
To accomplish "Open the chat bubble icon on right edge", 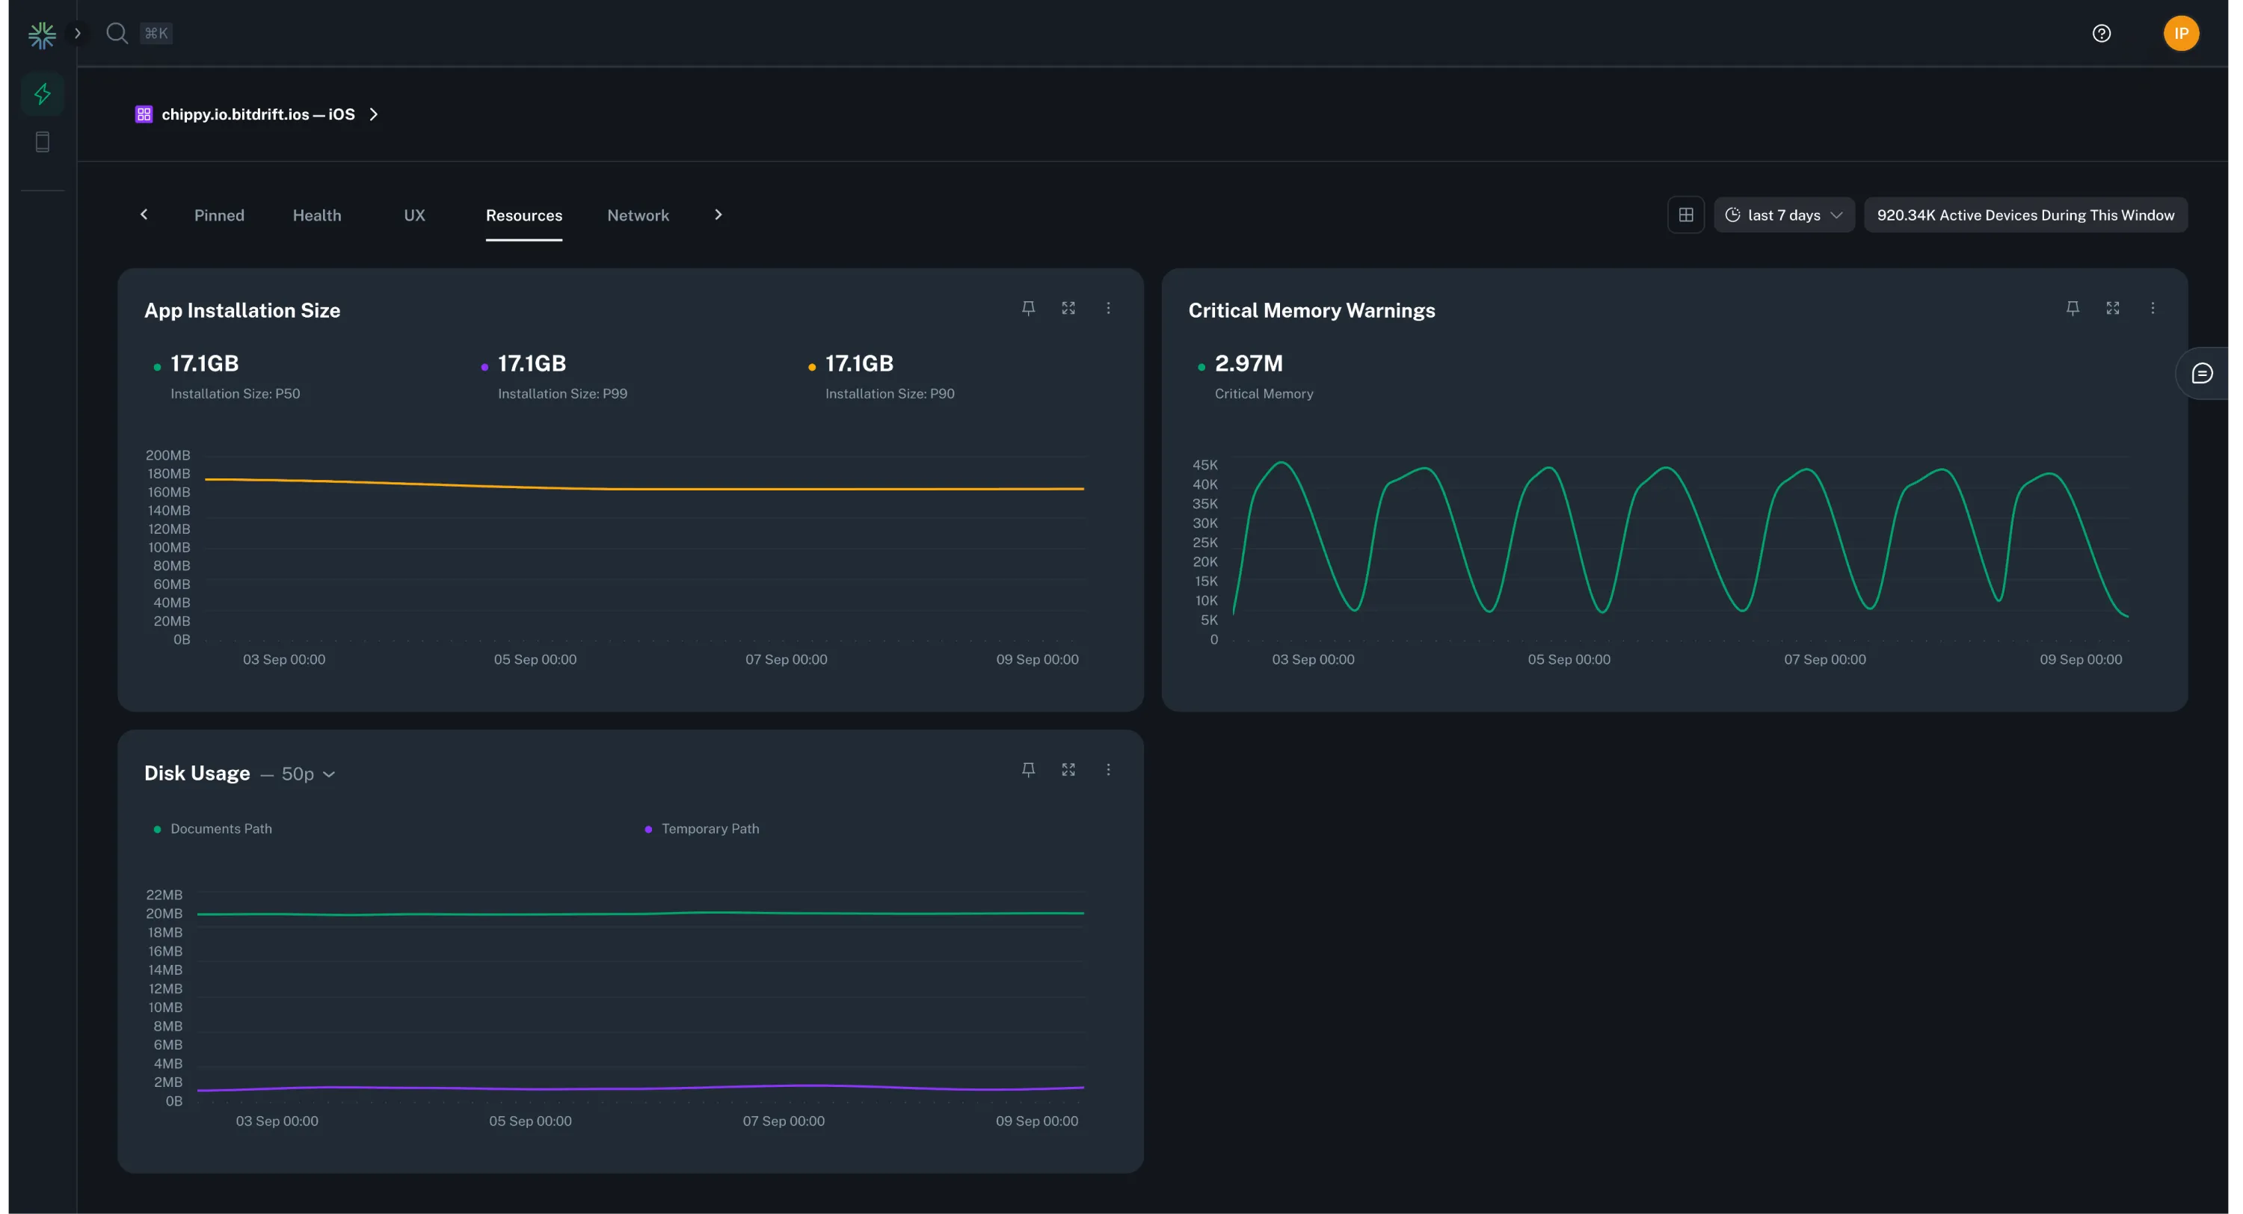I will point(2203,373).
